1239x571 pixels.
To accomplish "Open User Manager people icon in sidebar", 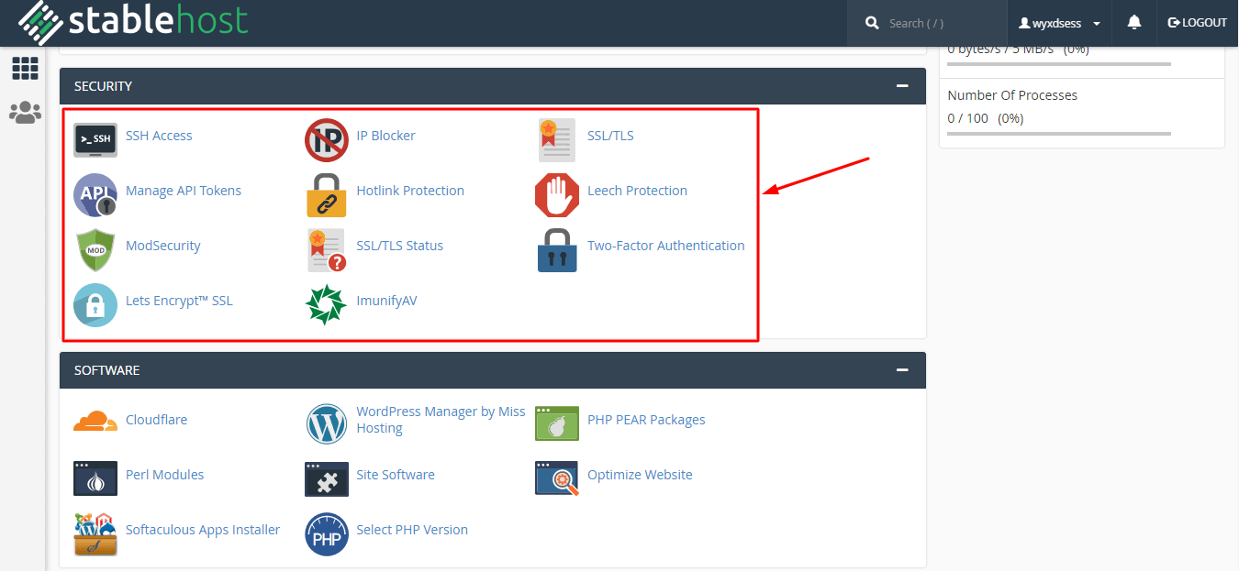I will click(x=25, y=113).
